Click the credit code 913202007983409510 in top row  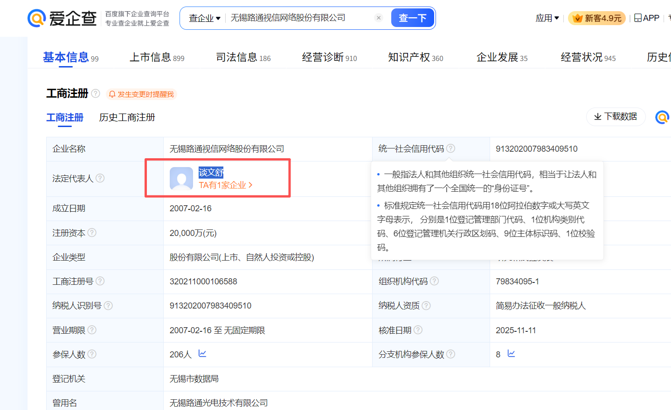pos(537,149)
